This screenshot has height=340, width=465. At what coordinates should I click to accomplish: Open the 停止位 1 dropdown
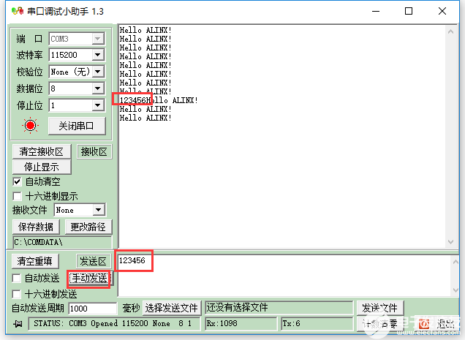[x=97, y=105]
